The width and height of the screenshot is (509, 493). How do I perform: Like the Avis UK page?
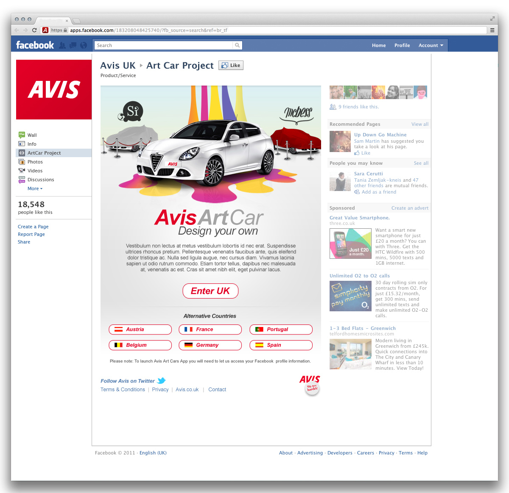231,65
